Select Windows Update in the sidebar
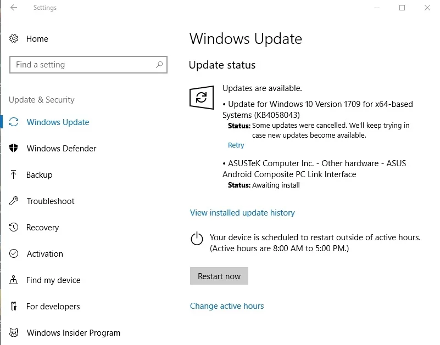Screen dimensions: 440x345 (58, 122)
